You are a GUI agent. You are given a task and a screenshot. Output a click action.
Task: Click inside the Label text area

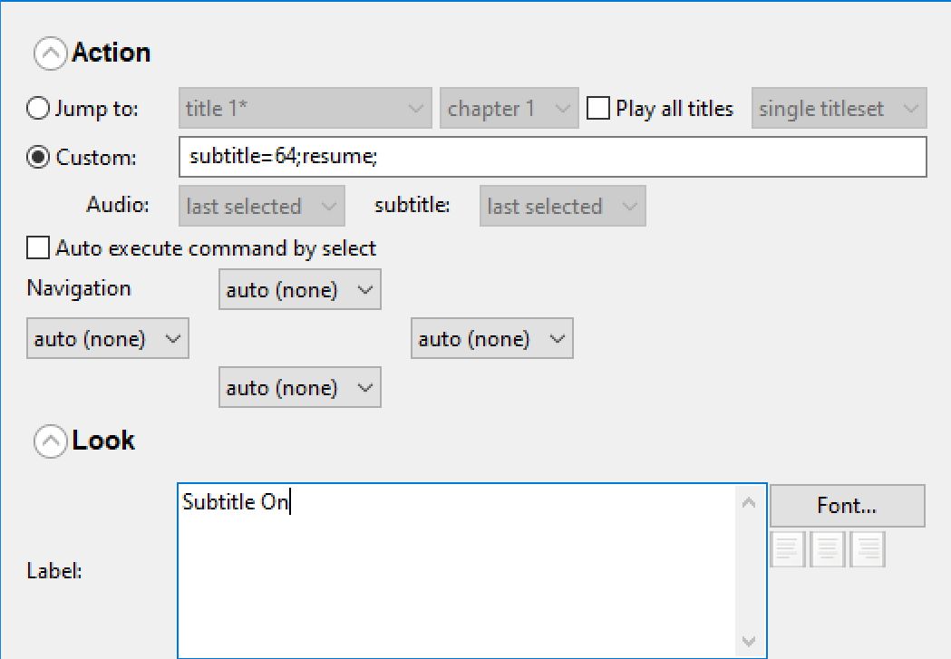pyautogui.click(x=458, y=571)
